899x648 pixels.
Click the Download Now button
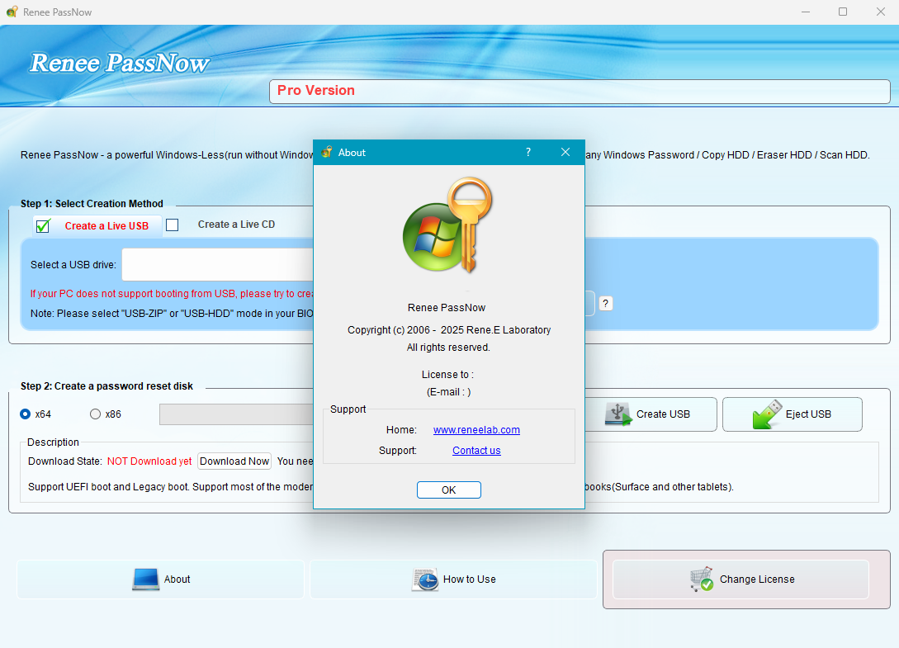(x=234, y=461)
